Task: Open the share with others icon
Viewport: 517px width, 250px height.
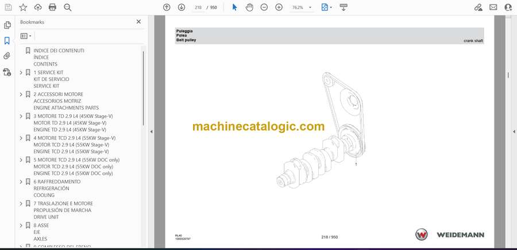Action: click(508, 7)
